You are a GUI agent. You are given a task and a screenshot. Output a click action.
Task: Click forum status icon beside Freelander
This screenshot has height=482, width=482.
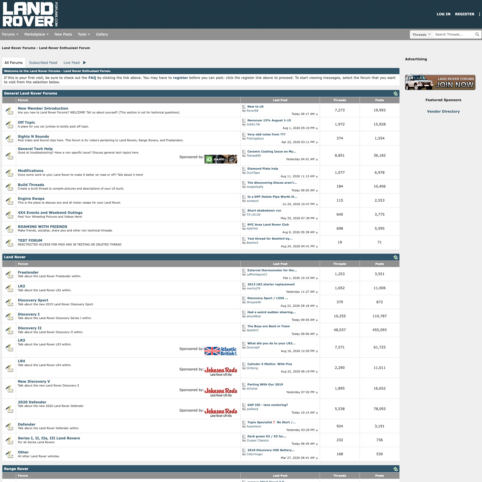9,274
